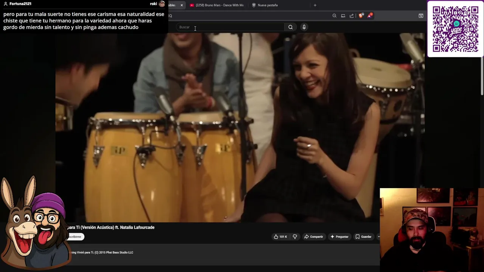Like the video with 101 K thumbs-up

[280, 237]
